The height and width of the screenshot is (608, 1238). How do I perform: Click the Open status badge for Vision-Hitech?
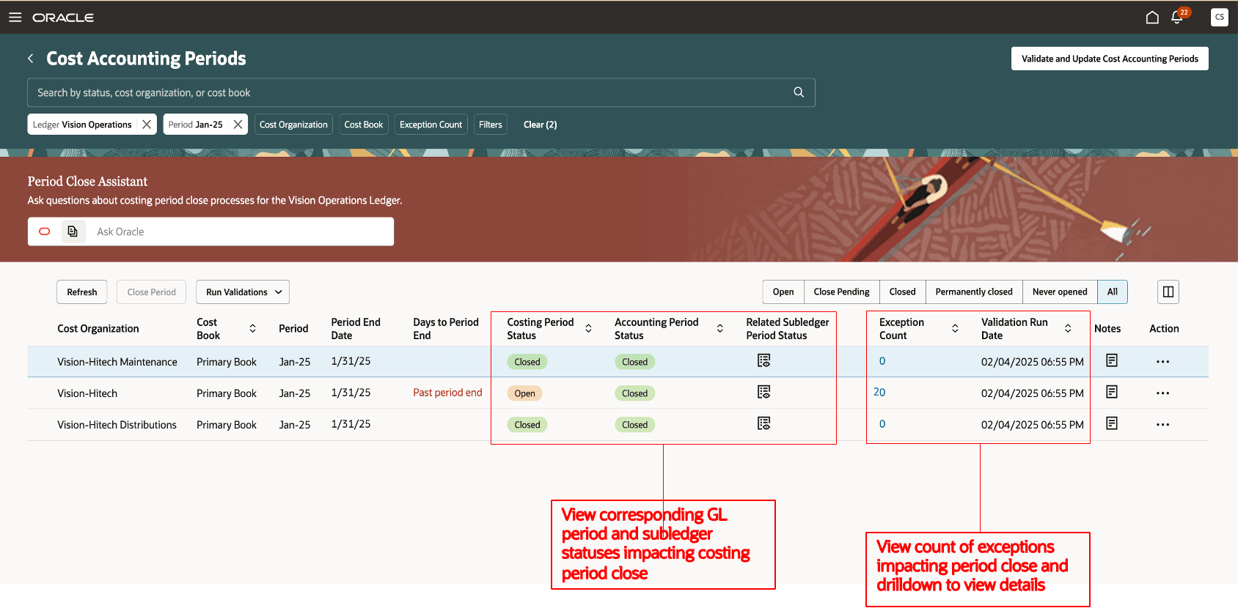point(524,393)
